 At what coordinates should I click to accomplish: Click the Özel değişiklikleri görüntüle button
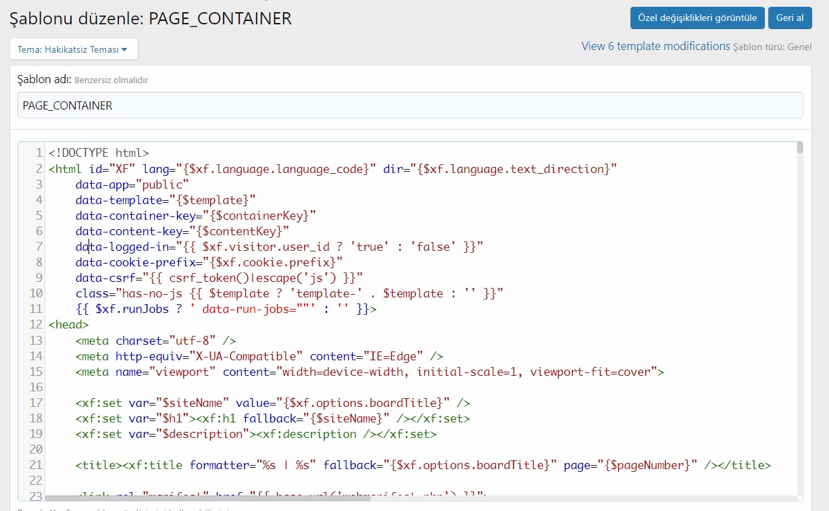(x=697, y=18)
